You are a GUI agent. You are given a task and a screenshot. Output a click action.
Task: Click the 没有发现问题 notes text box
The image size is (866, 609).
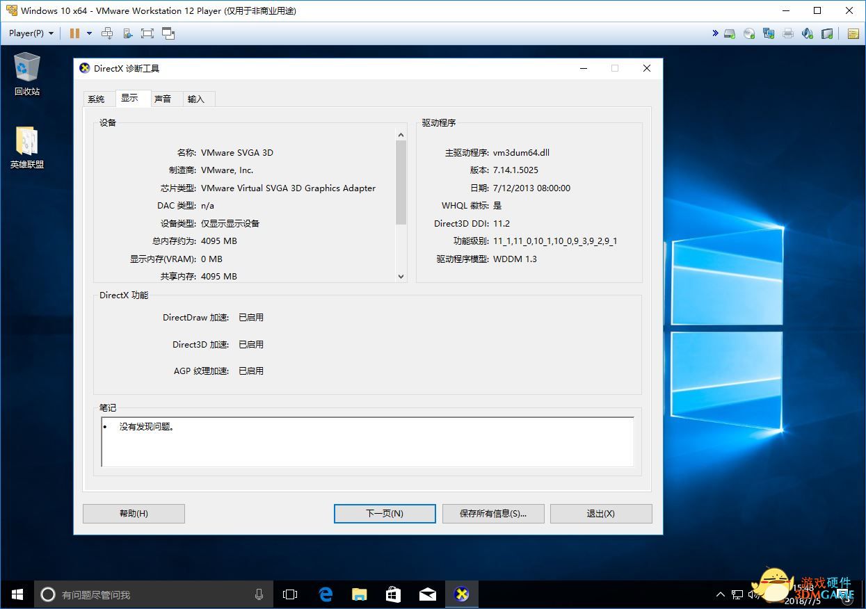[x=367, y=441]
